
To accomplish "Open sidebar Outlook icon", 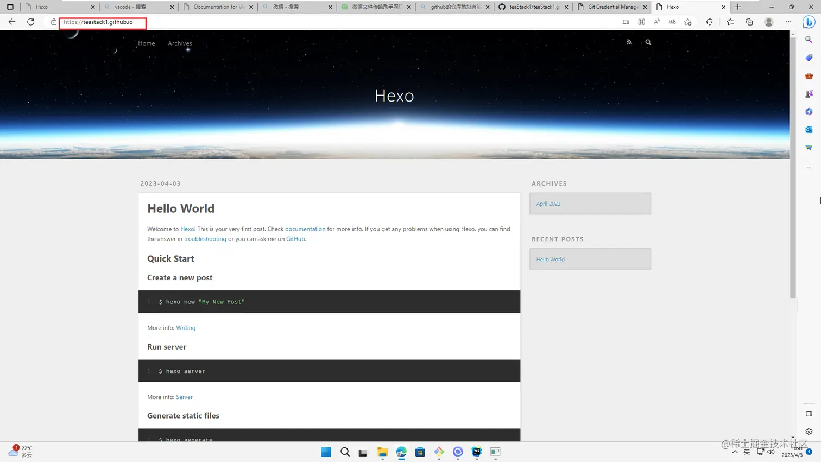I will [809, 130].
